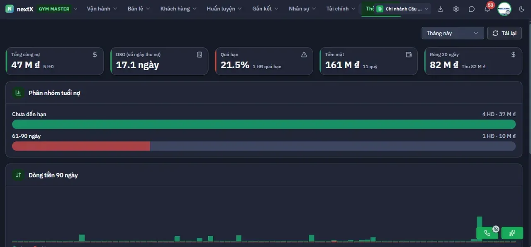The height and width of the screenshot is (247, 531).
Task: Click the '5 HĐ' text on debt card
Action: pyautogui.click(x=49, y=67)
